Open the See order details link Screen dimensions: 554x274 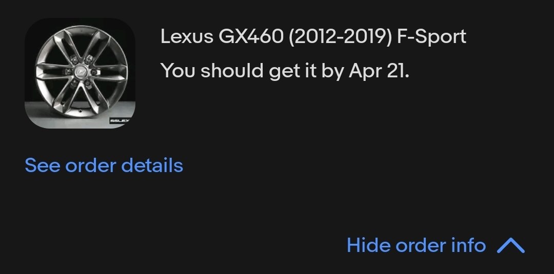[104, 165]
